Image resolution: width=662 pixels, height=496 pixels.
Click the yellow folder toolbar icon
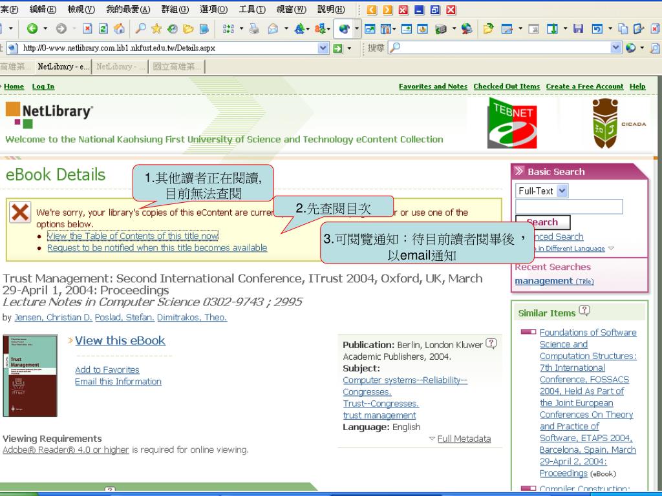point(188,28)
